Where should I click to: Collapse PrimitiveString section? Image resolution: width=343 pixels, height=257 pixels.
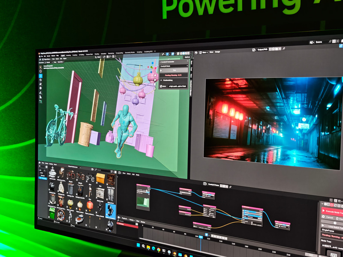click(161, 80)
